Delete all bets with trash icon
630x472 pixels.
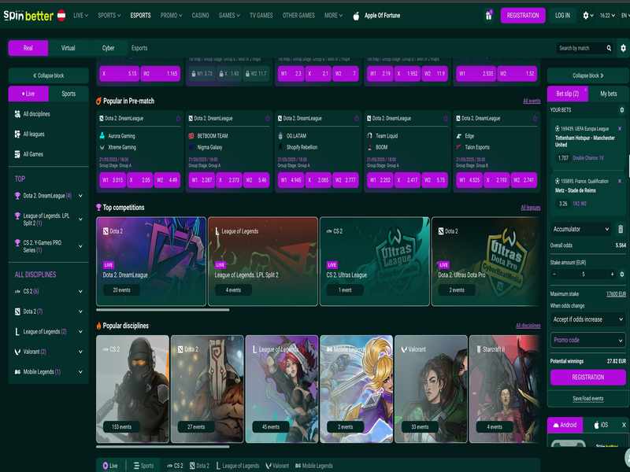click(621, 229)
